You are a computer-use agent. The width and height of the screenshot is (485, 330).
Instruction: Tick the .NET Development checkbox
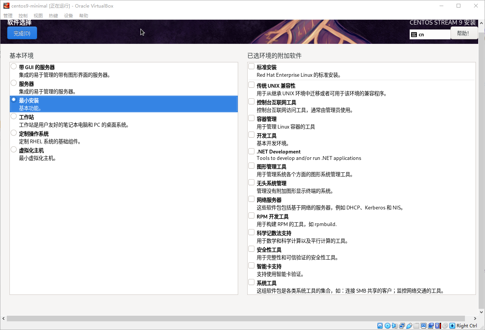(251, 151)
